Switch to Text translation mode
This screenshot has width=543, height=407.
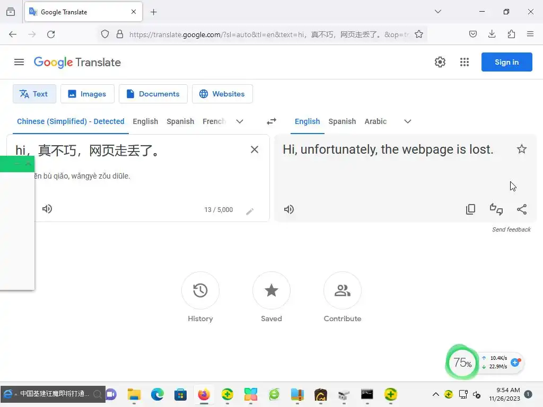(x=34, y=94)
